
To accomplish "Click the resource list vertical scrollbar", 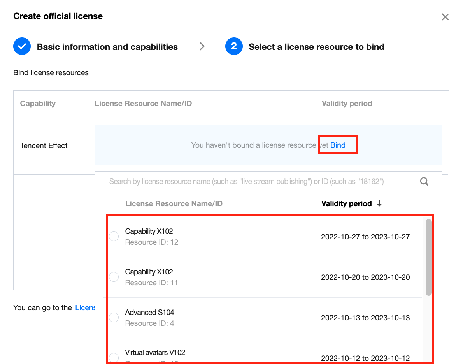I will pos(428,257).
